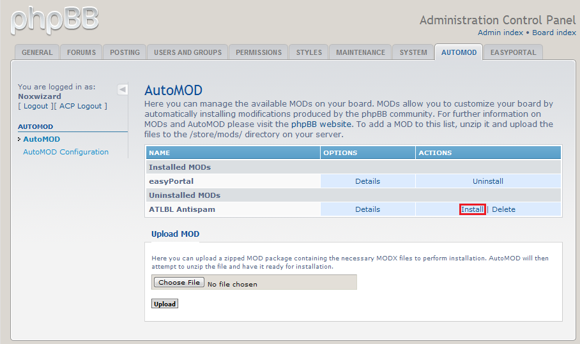This screenshot has width=580, height=344.
Task: Switch to the SYSTEM tab
Action: coord(413,52)
